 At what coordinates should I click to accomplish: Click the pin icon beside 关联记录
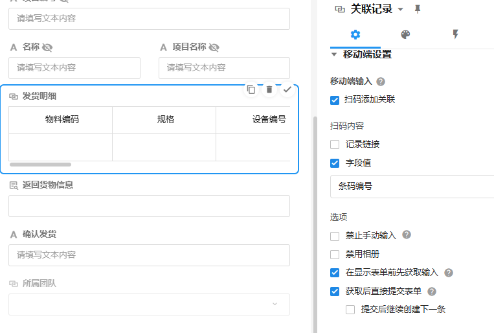(418, 9)
